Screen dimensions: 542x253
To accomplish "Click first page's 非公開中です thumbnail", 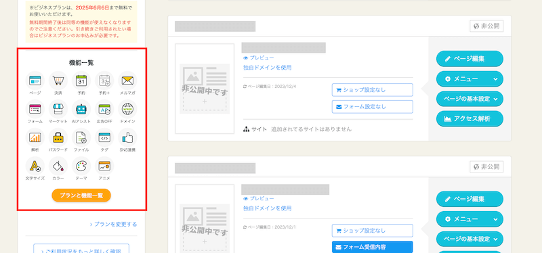I will [205, 89].
